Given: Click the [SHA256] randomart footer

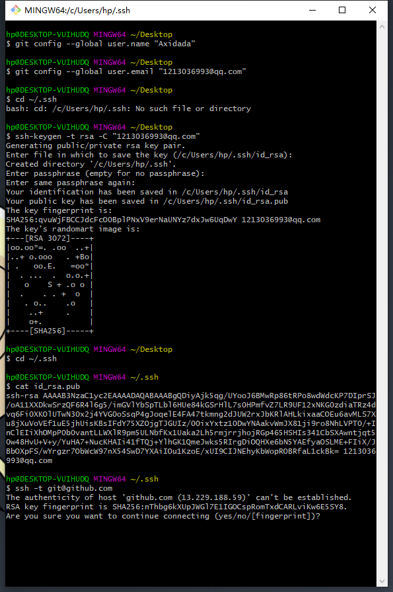Looking at the screenshot, I should pos(50,331).
